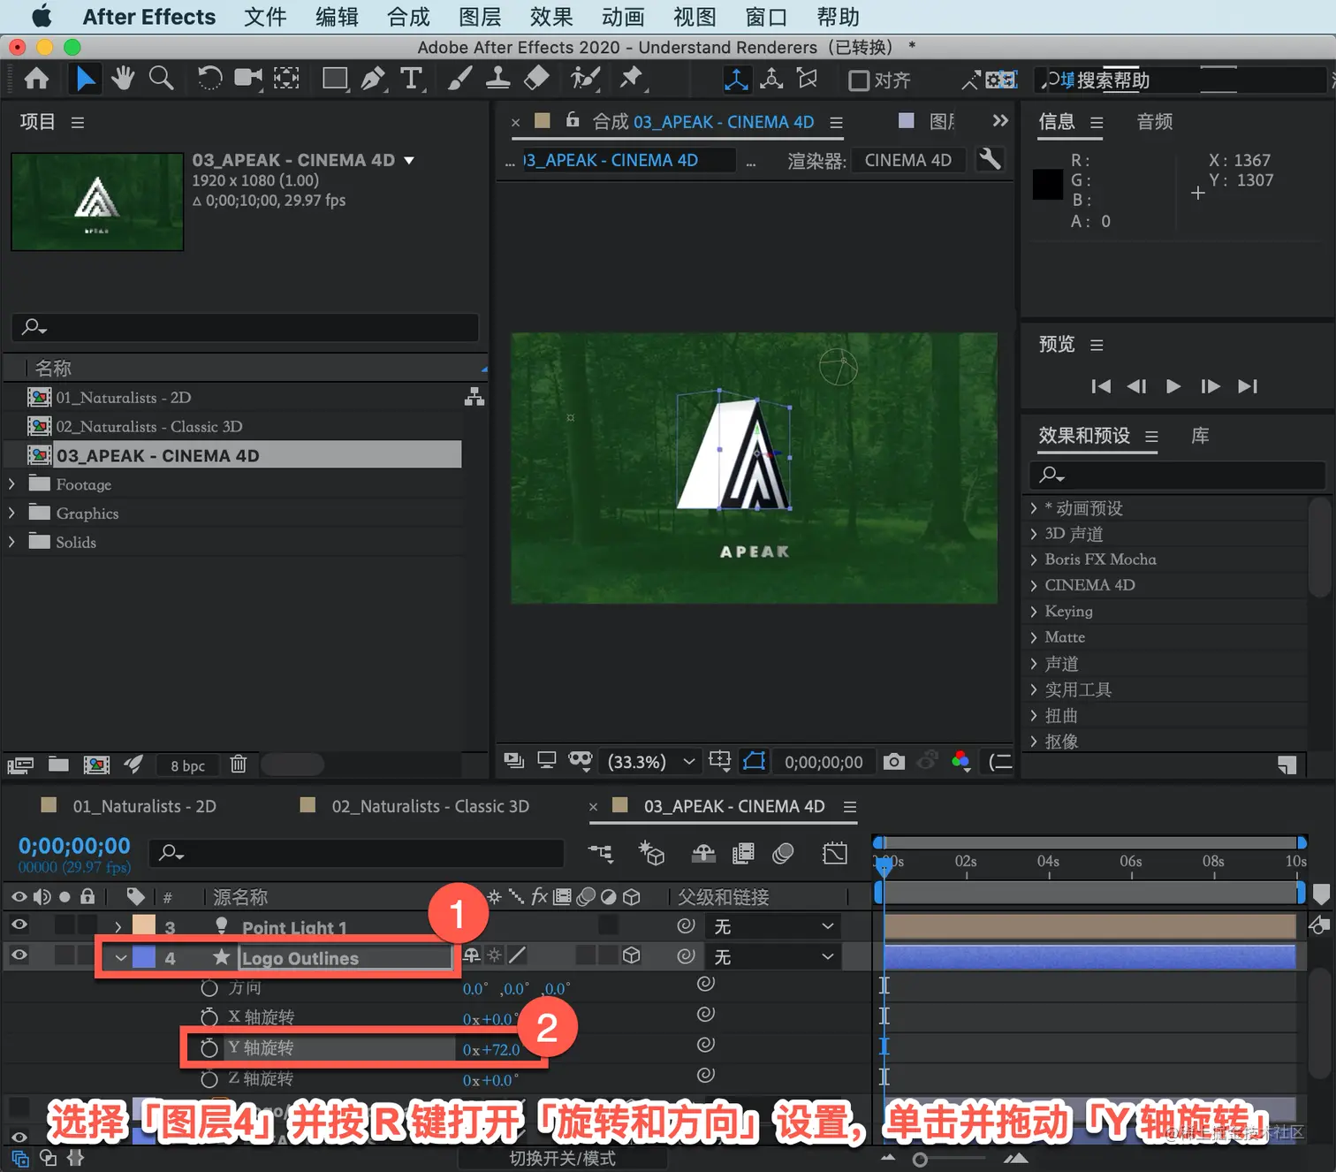
Task: Select the Rectangle shape tool
Action: pos(335,79)
